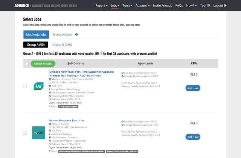
Task: Click Add Now! for Watsons Customer Assistant job
Action: pyautogui.click(x=193, y=88)
